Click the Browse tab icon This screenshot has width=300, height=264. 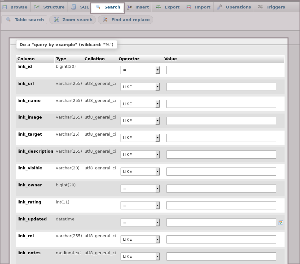(5, 7)
